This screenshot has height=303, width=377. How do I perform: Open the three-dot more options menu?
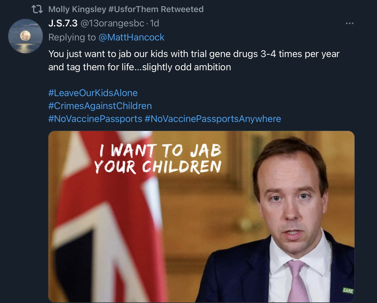tap(349, 23)
